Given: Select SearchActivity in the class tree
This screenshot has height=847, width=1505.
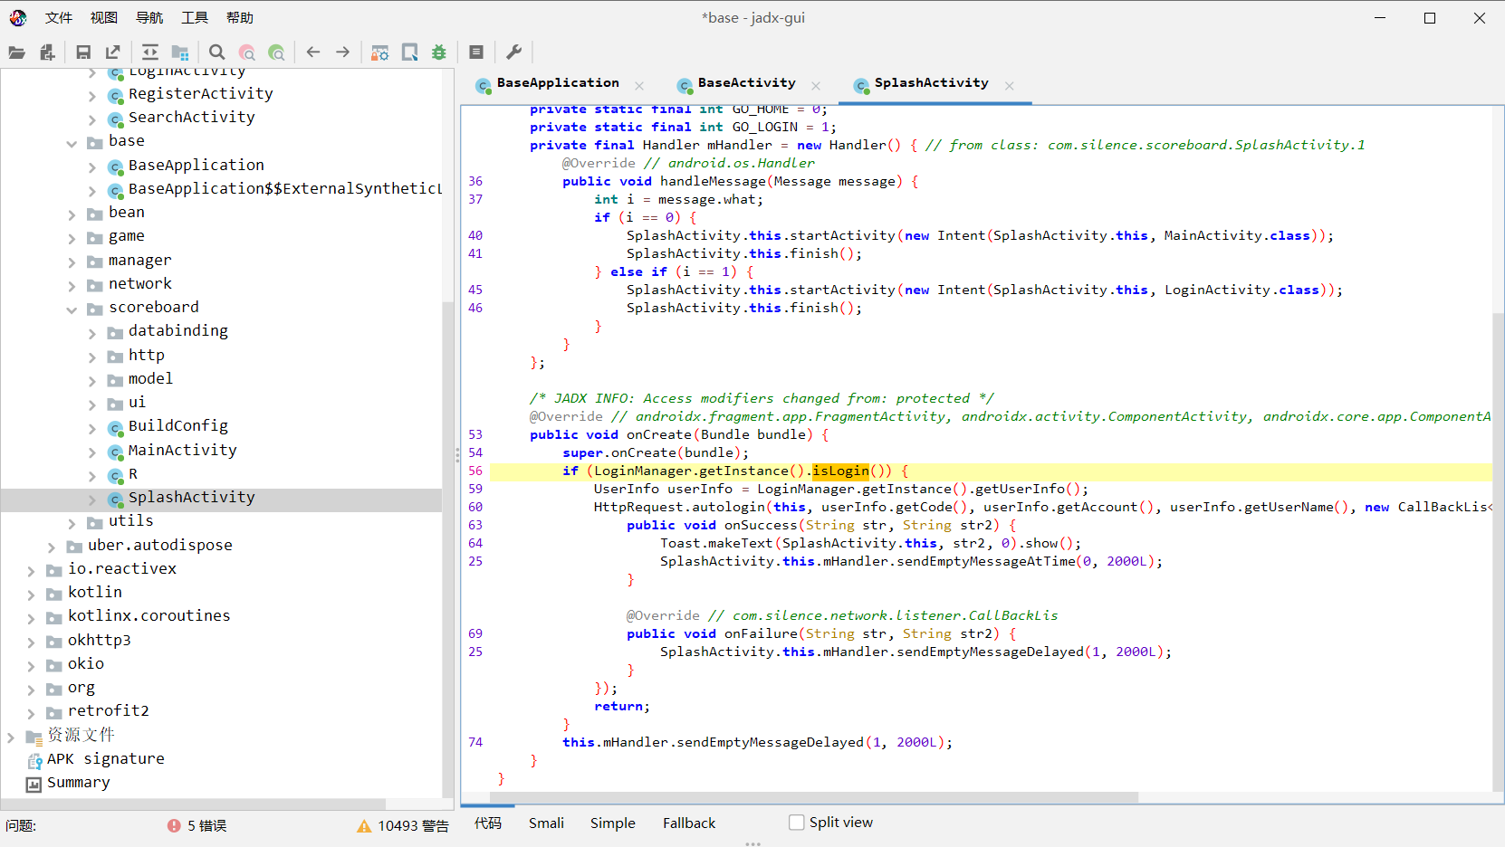Looking at the screenshot, I should [x=191, y=118].
